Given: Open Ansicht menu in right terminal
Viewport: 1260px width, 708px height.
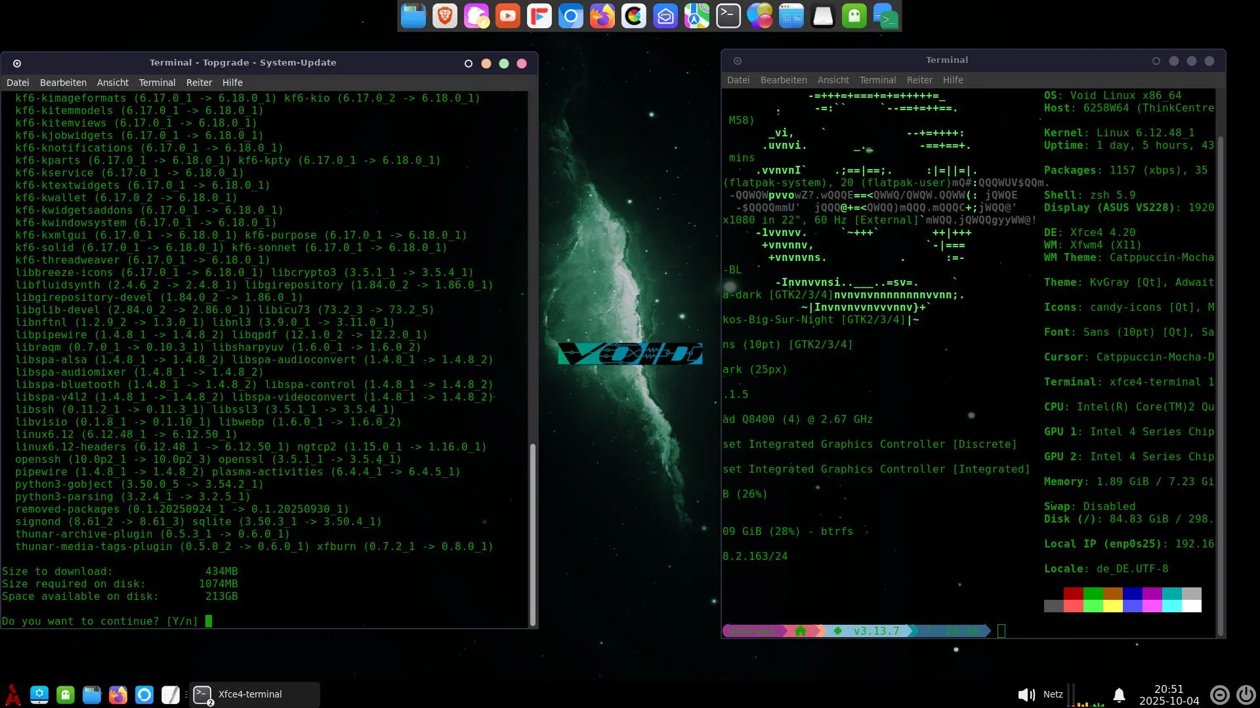Looking at the screenshot, I should [833, 80].
